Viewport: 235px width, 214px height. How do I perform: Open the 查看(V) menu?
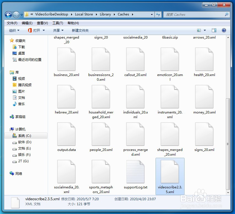tap(42, 23)
